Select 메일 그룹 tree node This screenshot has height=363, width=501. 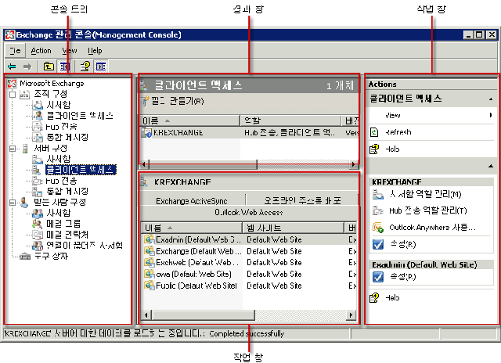(63, 224)
